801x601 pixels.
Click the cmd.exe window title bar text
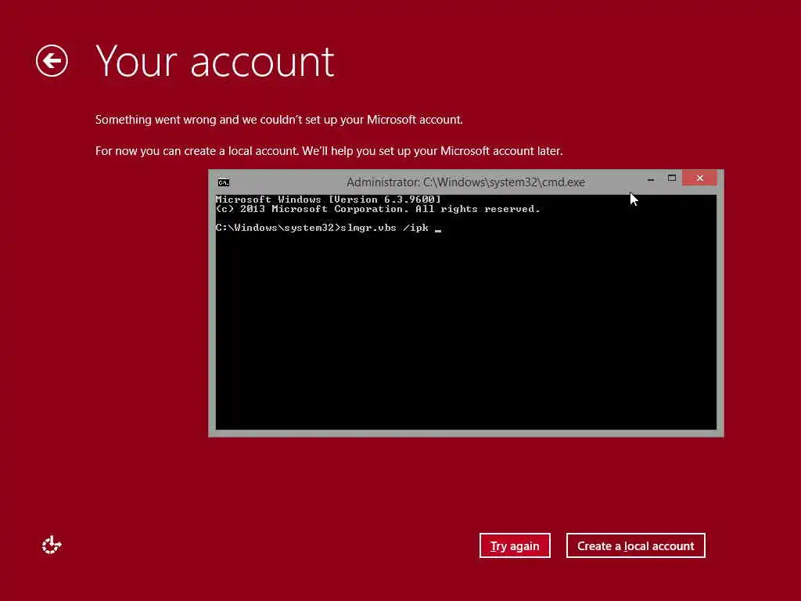coord(465,182)
